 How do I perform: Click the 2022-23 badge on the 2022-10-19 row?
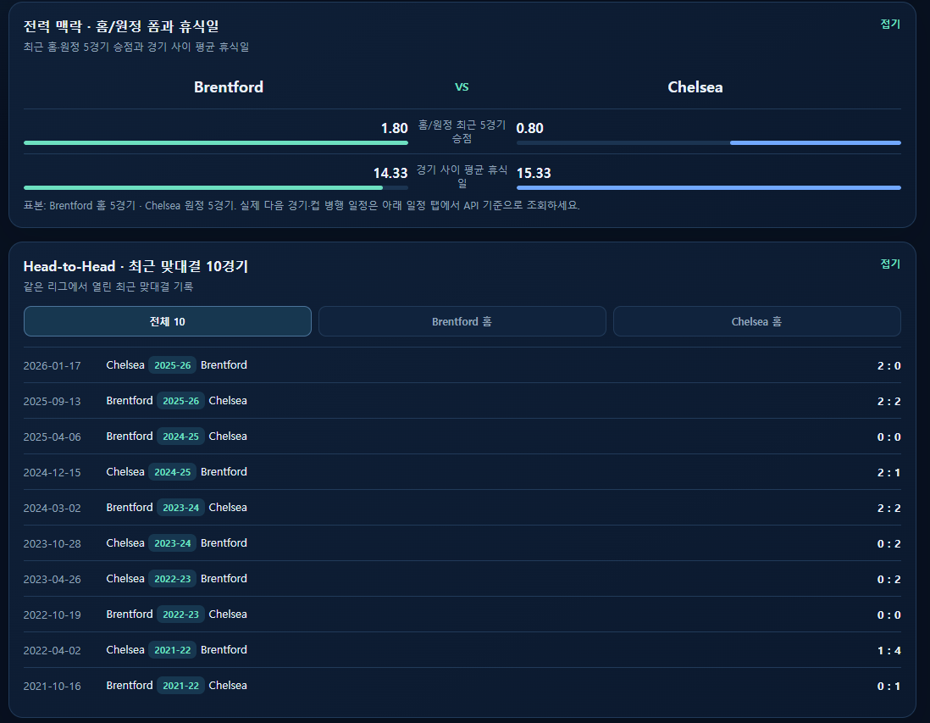coord(181,615)
